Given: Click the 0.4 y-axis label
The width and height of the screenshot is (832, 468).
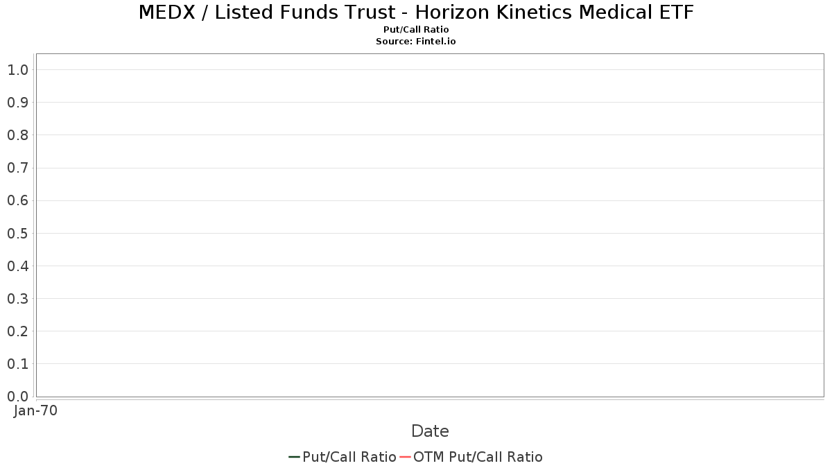Looking at the screenshot, I should click(x=17, y=266).
